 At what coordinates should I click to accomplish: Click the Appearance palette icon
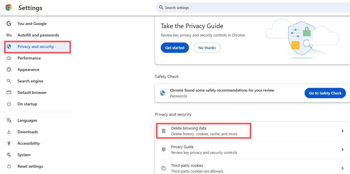click(9, 69)
